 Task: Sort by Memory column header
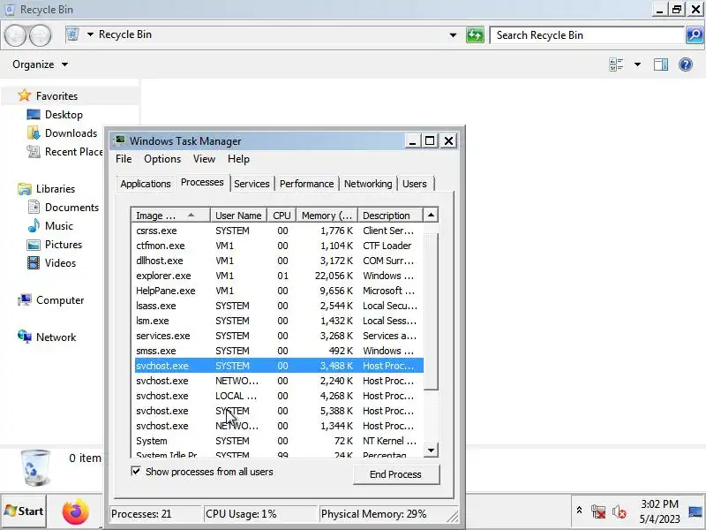327,216
